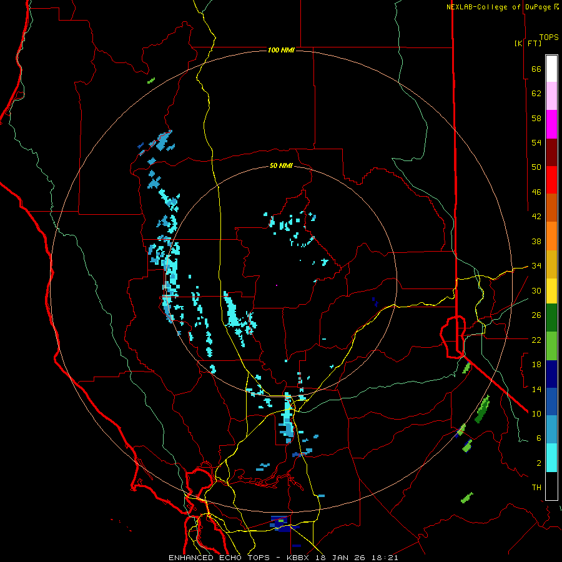Select the magenta swatch in the scale
562x562 pixels.
click(551, 124)
